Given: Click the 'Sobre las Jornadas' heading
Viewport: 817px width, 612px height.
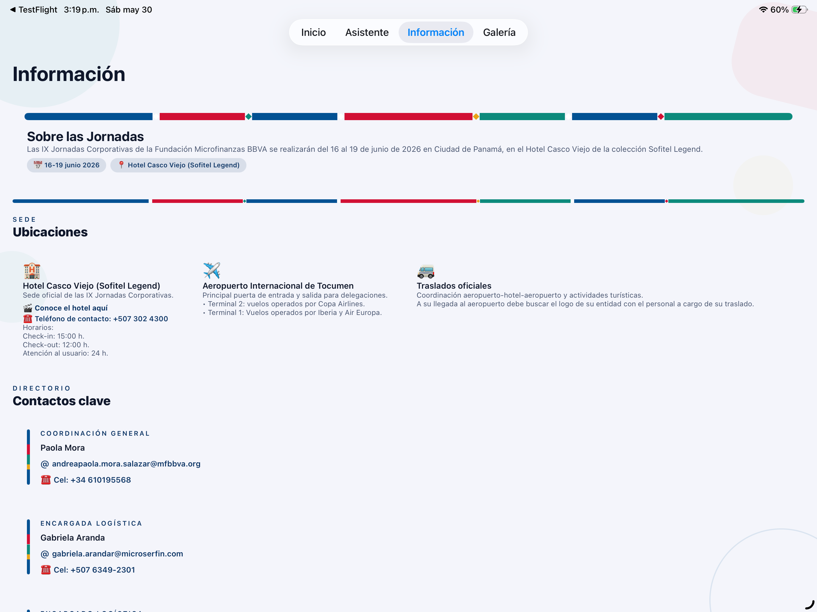Looking at the screenshot, I should click(x=85, y=137).
